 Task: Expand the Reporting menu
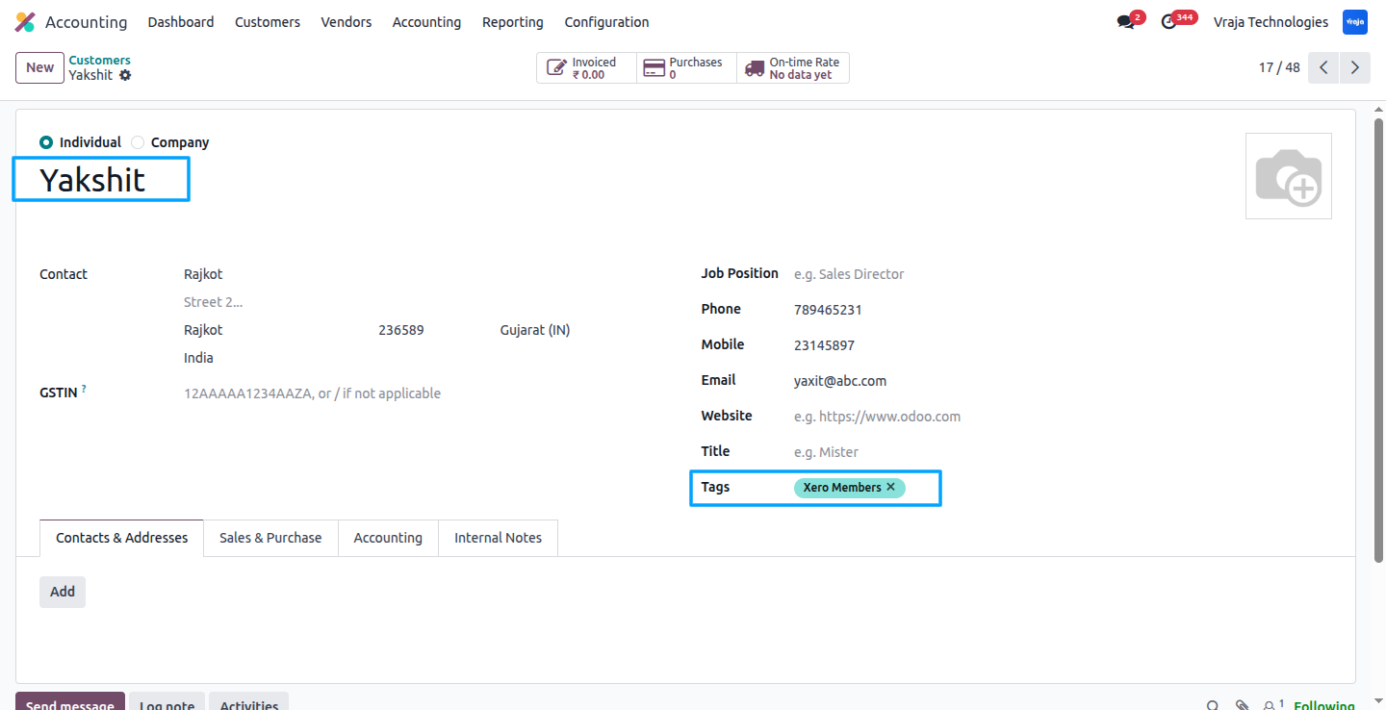(x=513, y=22)
